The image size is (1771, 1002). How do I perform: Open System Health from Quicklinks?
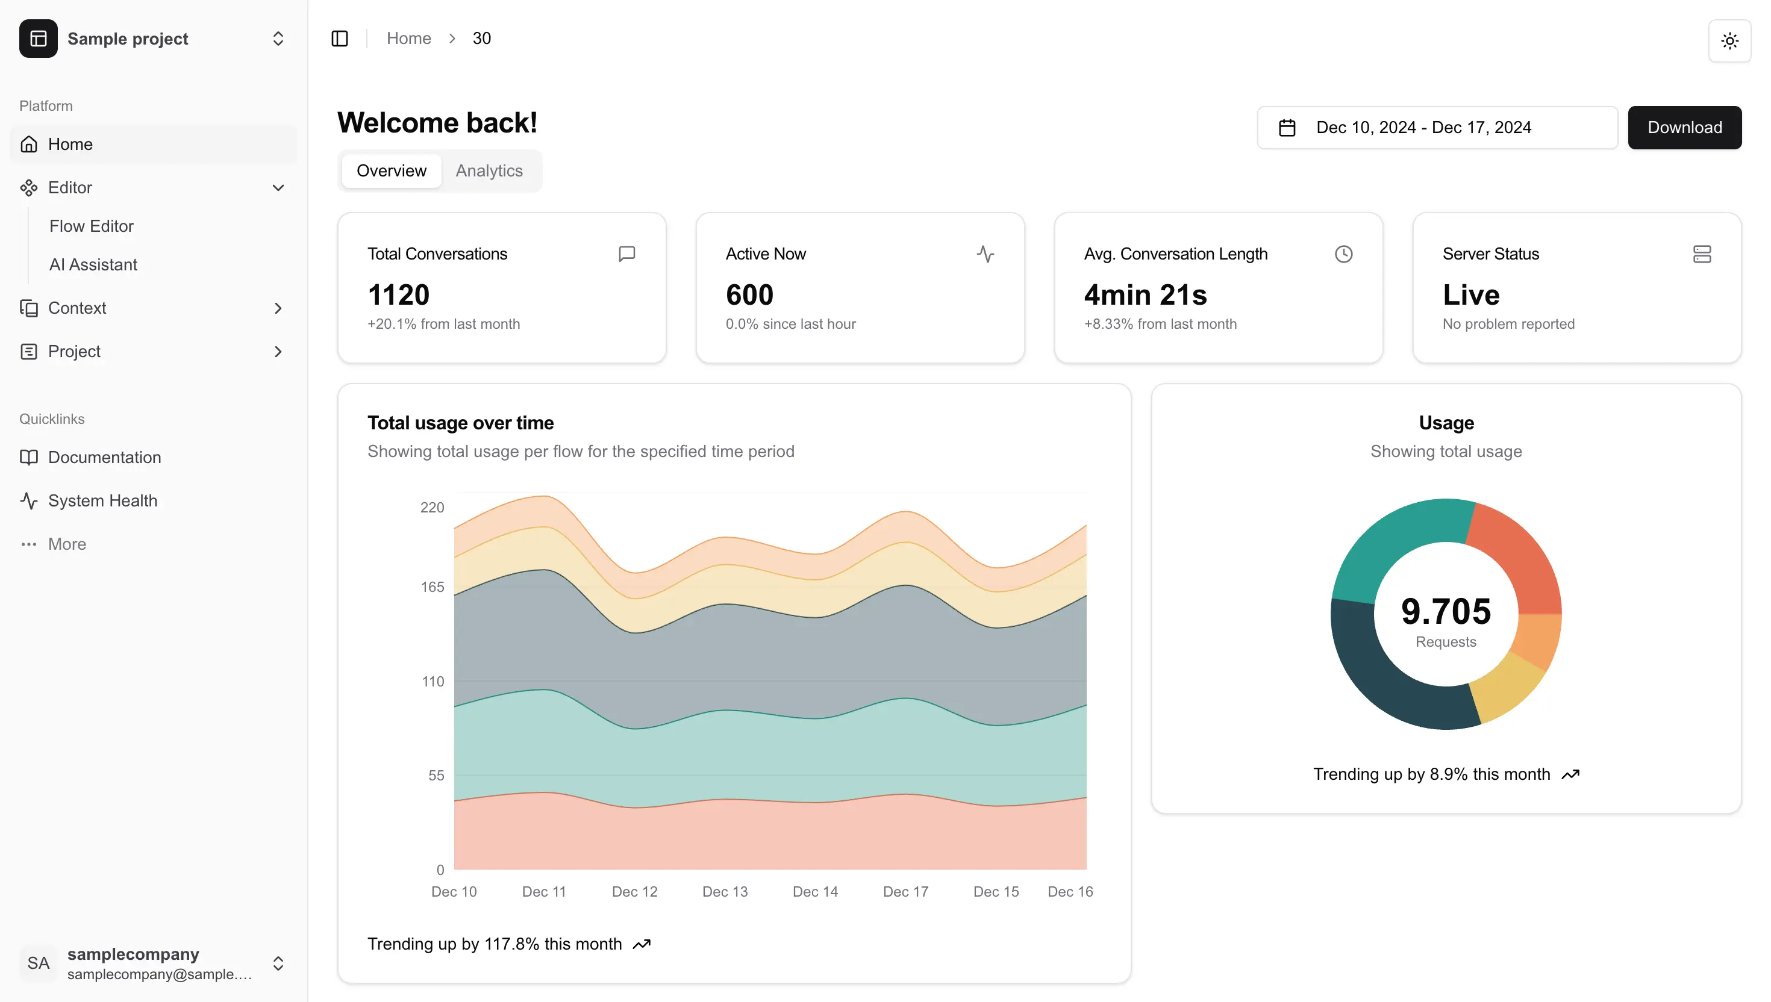pos(102,500)
